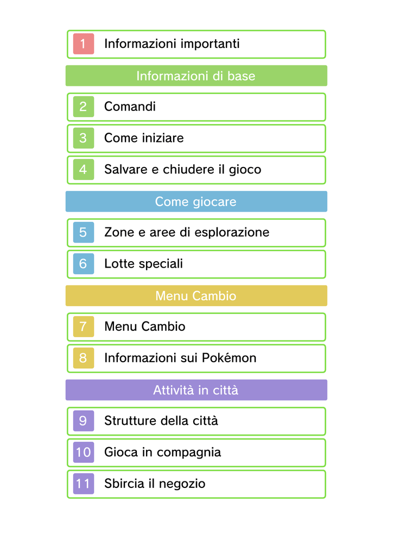
Task: Open Informazioni sui Pokémon entry
Action: 196,358
